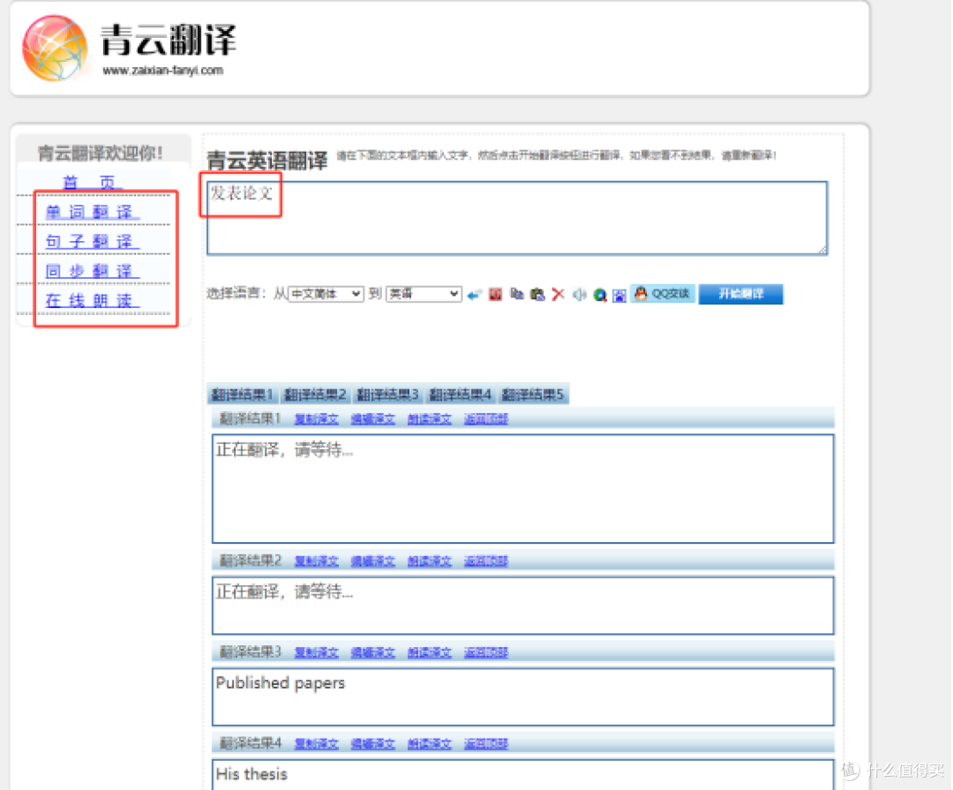Screen dimensions: 953x790
Task: Click 返回顶部 in the 翻译结果1 row
Action: (486, 419)
